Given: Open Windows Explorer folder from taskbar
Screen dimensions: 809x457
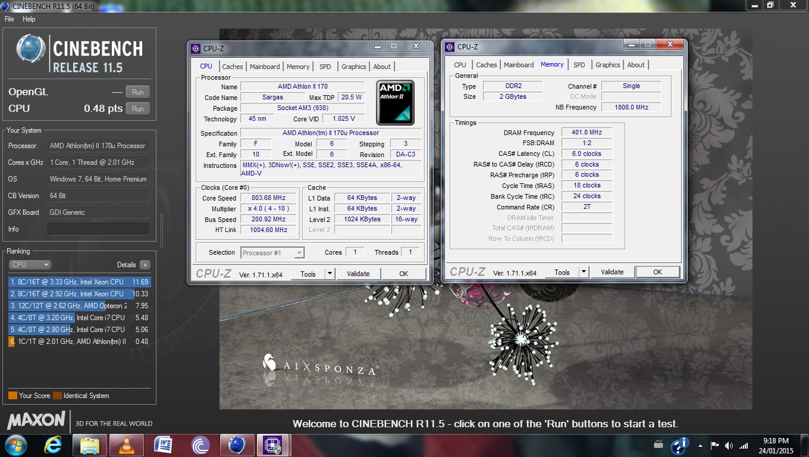Looking at the screenshot, I should click(x=90, y=445).
